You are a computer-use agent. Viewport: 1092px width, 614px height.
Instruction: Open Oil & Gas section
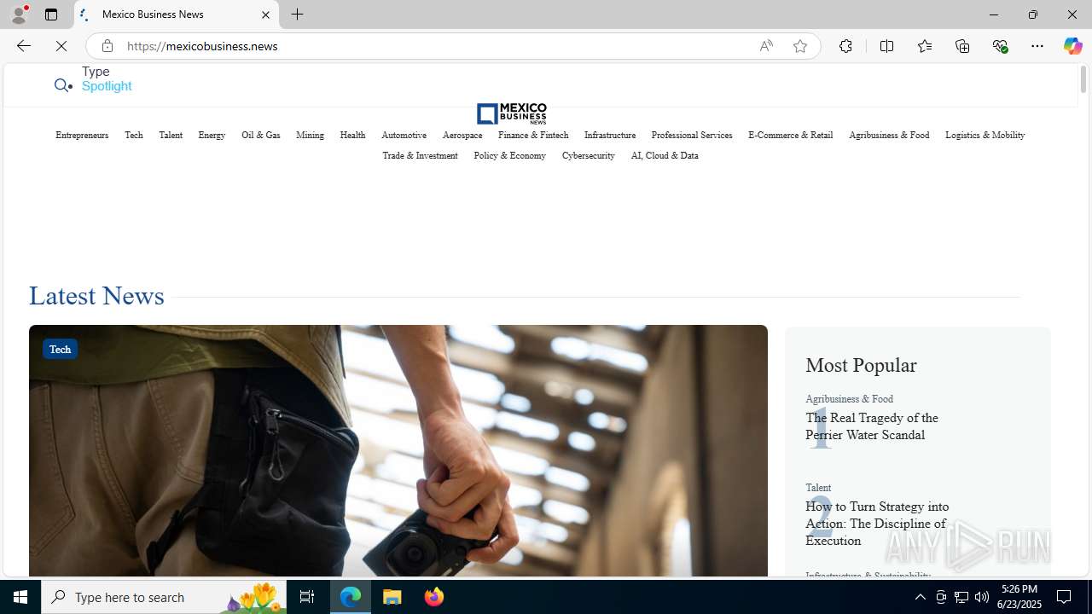pyautogui.click(x=260, y=136)
